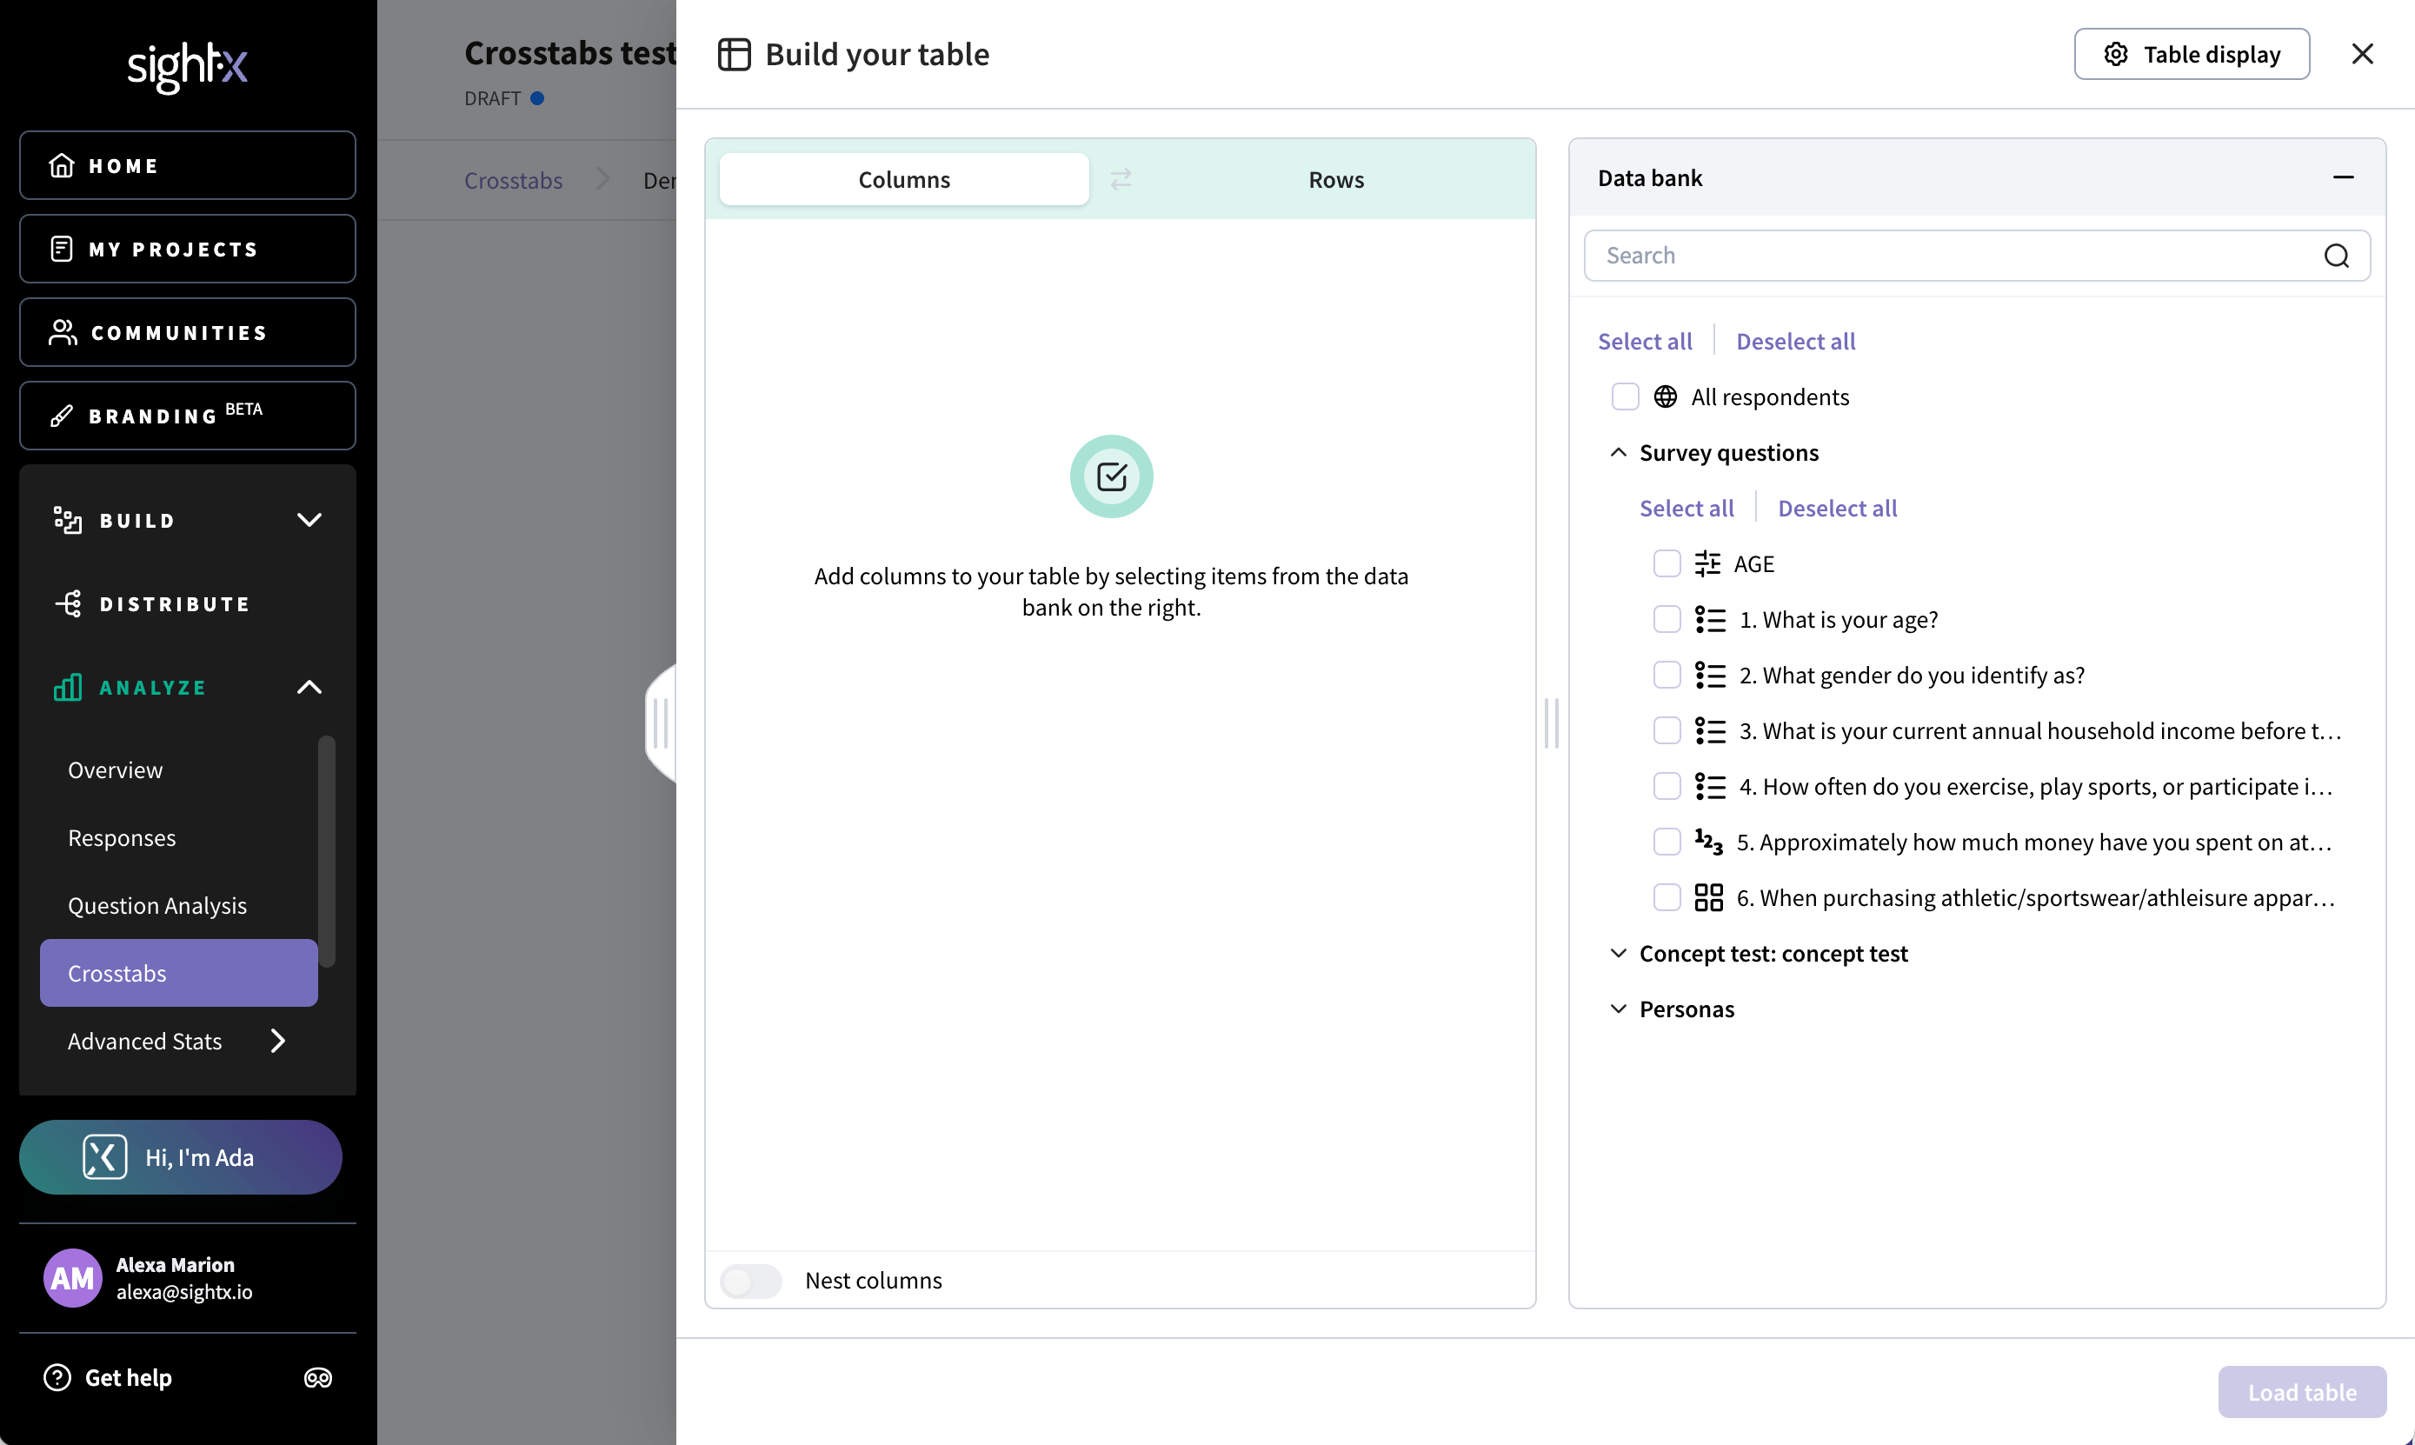This screenshot has width=2415, height=1445.
Task: Click the green checkbox illustration in Columns area
Action: (1112, 476)
